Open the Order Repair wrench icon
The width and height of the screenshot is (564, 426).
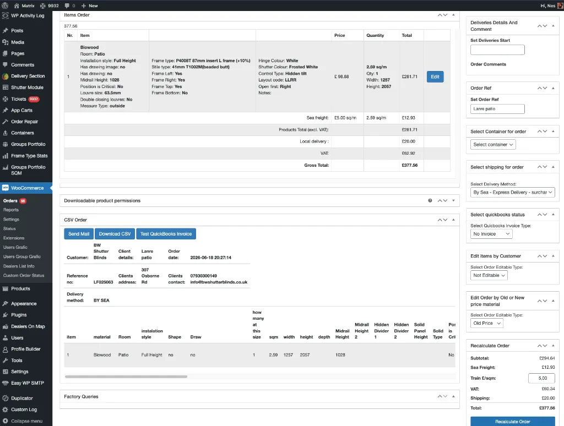(x=5, y=122)
